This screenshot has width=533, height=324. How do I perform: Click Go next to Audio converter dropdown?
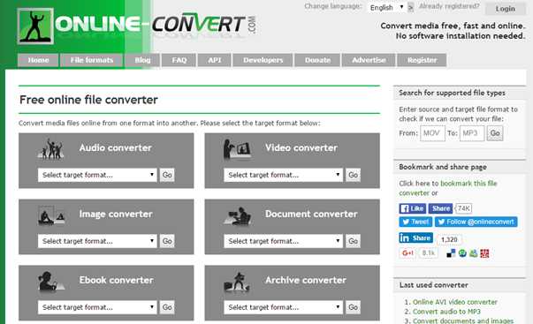tap(167, 175)
